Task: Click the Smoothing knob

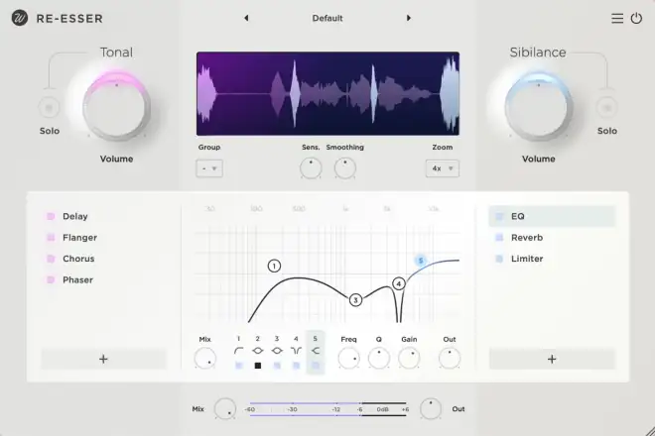Action: (x=345, y=168)
